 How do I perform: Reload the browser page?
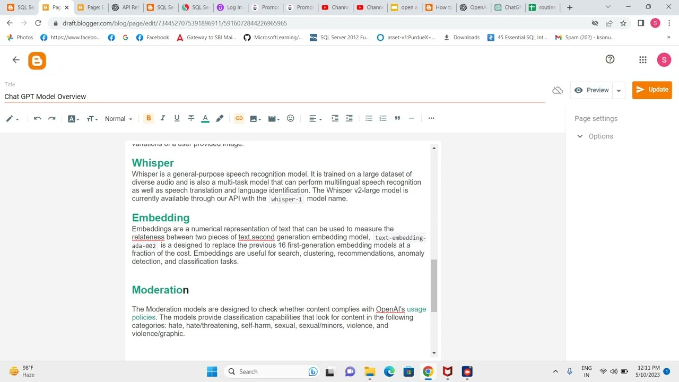pos(38,23)
